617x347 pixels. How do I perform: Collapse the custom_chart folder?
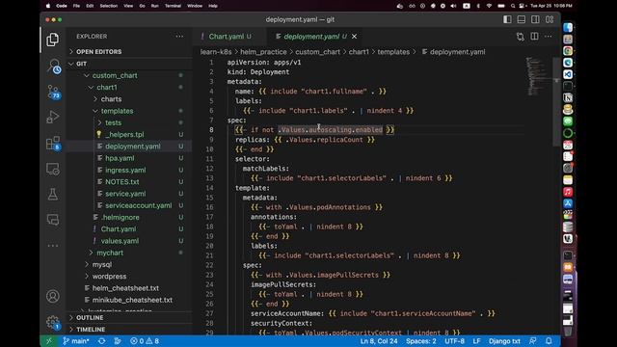coord(115,75)
